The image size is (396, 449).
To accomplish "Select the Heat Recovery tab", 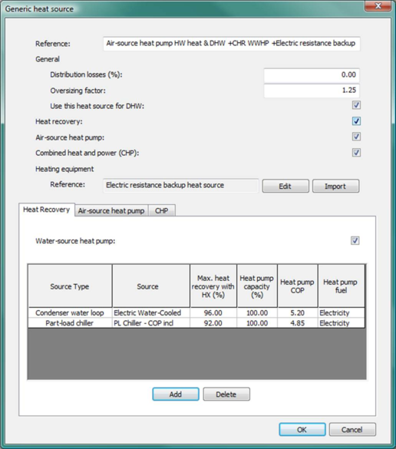I will [x=47, y=210].
